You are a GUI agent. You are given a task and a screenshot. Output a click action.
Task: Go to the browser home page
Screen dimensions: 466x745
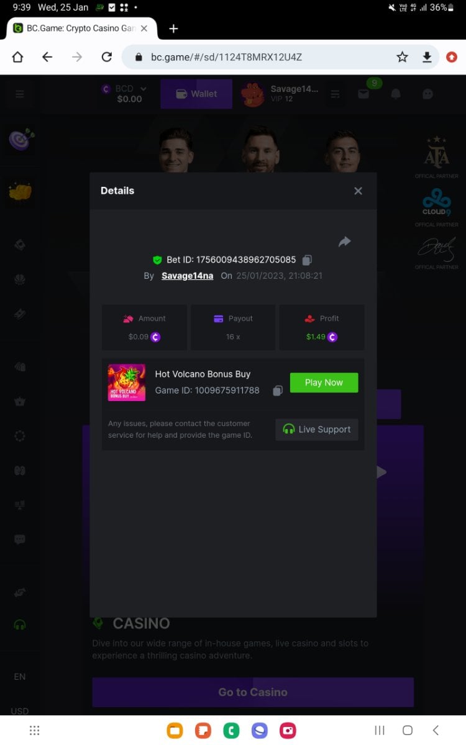pos(17,57)
